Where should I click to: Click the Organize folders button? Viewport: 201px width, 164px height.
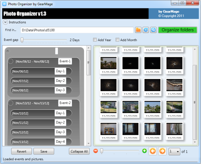click(x=178, y=30)
